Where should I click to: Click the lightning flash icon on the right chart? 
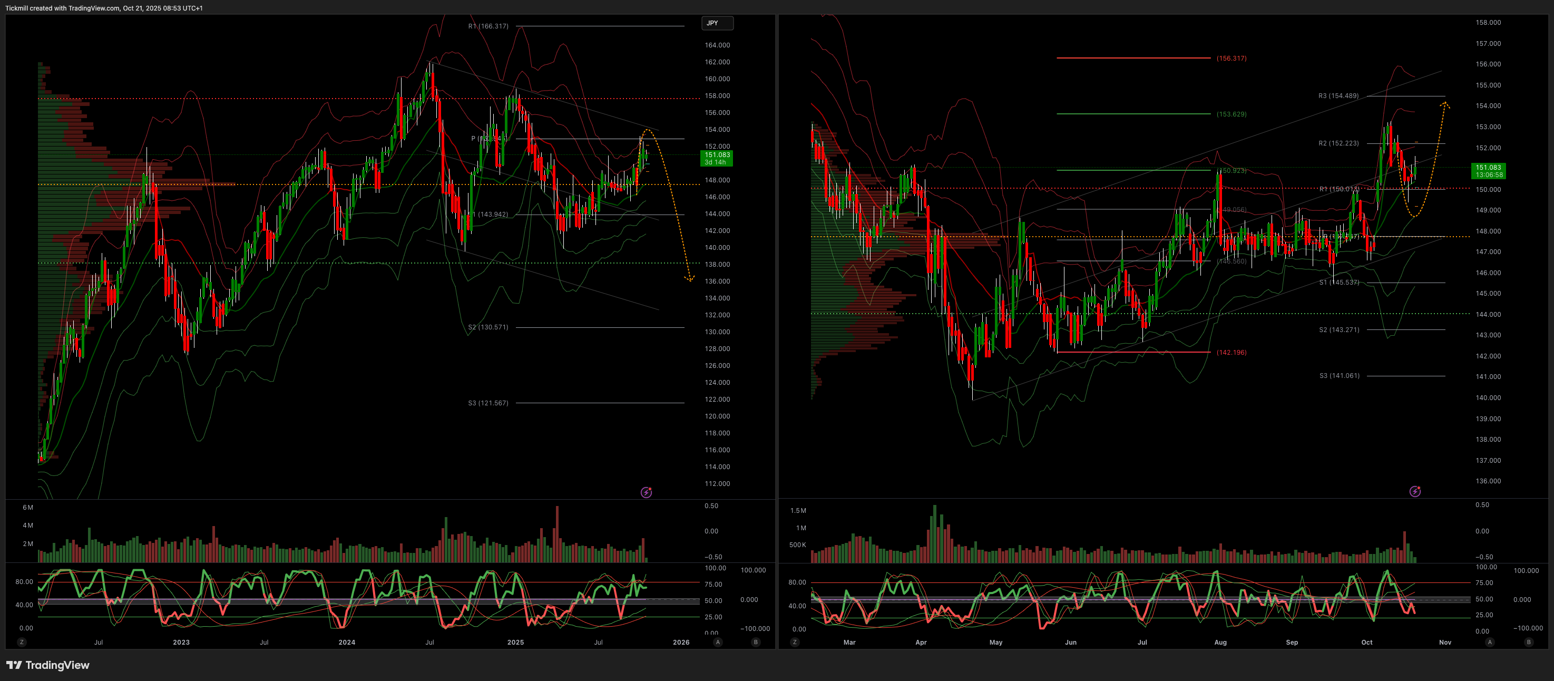1415,492
